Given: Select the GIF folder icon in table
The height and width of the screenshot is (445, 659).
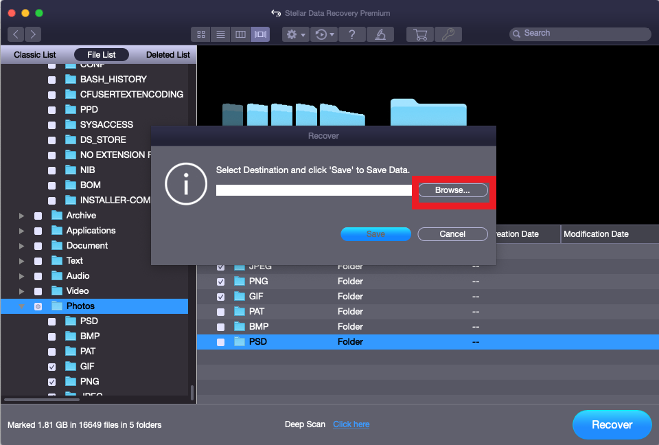Looking at the screenshot, I should click(240, 296).
